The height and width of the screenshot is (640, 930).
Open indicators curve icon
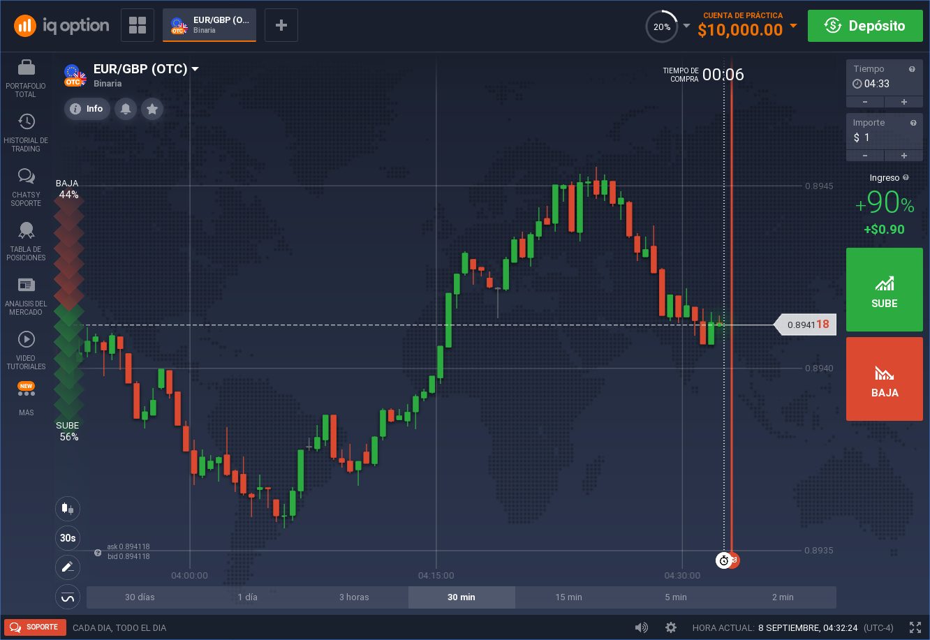pyautogui.click(x=68, y=597)
